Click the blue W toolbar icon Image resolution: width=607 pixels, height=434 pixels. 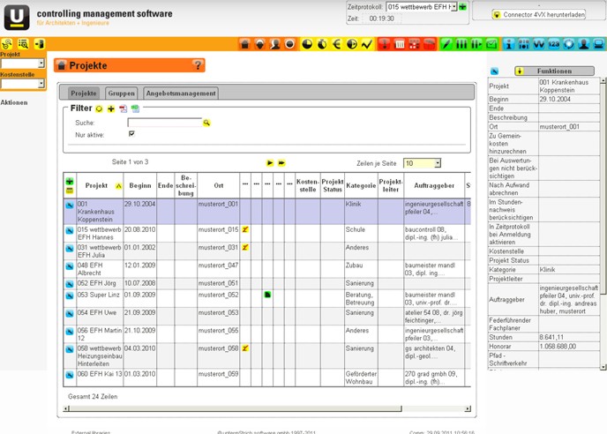[x=539, y=44]
